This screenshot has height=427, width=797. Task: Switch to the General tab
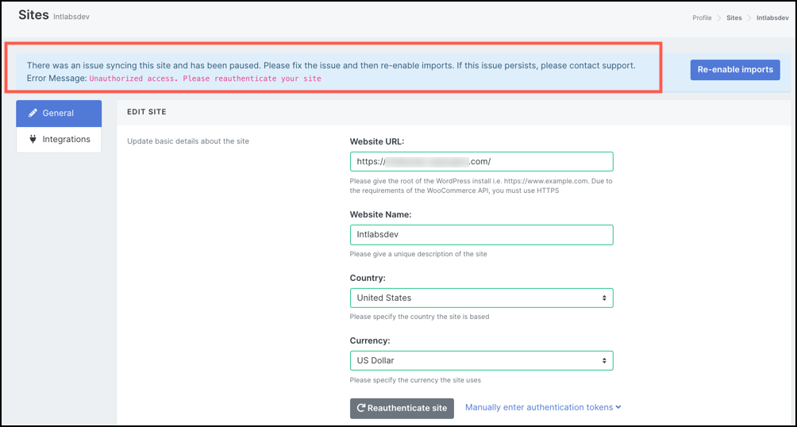[59, 113]
